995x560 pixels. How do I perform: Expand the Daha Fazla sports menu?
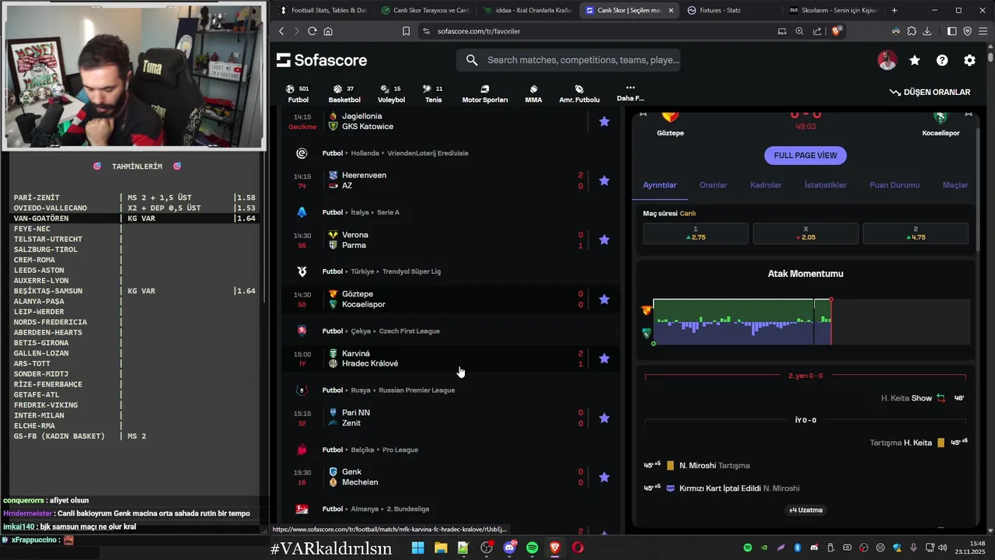point(630,93)
